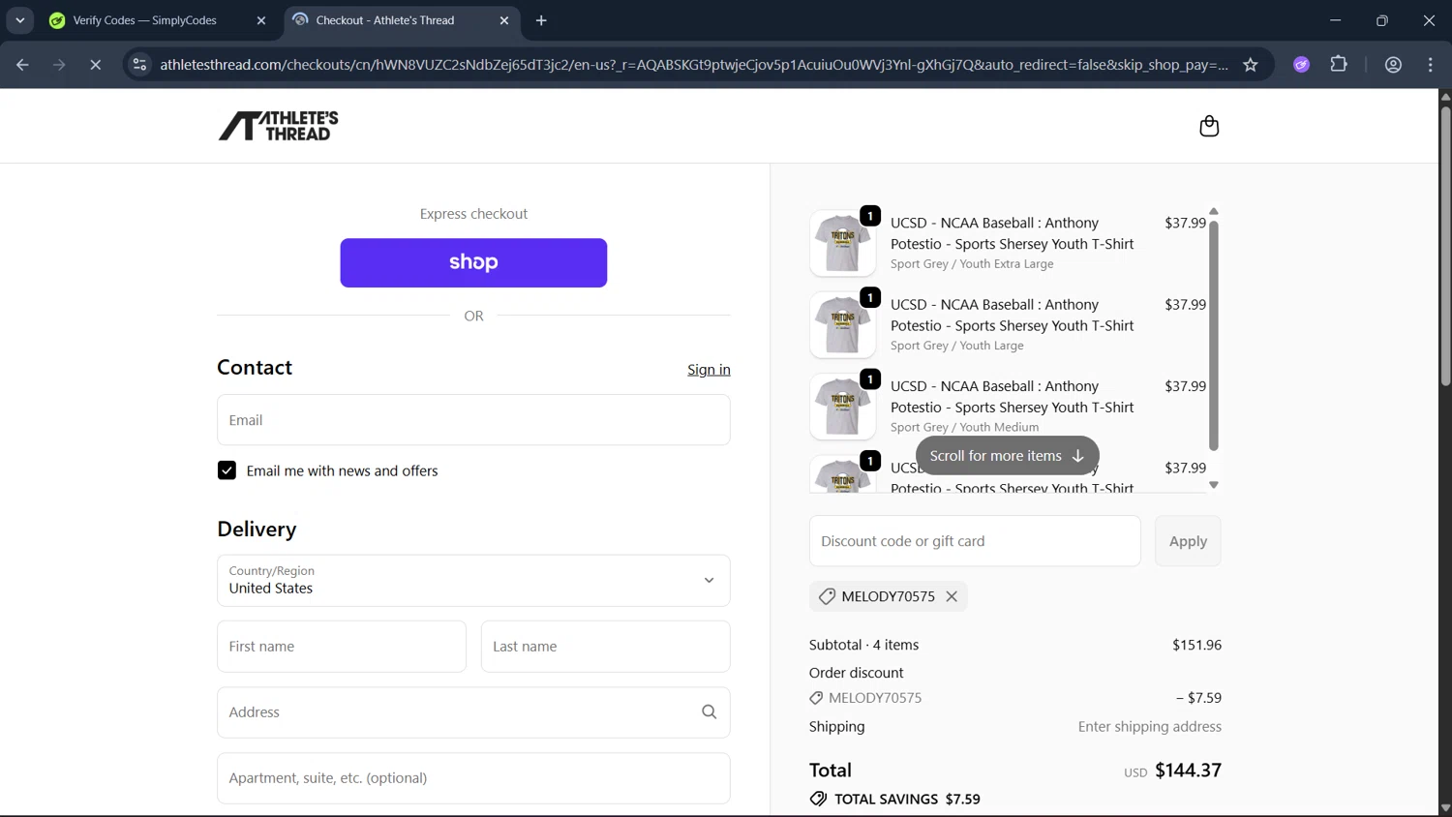1452x817 pixels.
Task: Go forward in browser history
Action: click(59, 65)
